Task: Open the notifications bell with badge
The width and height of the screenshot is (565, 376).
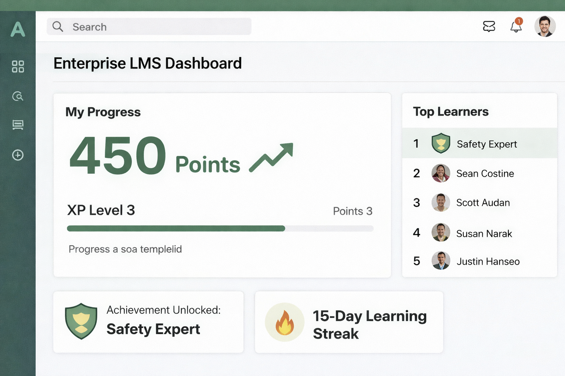Action: [x=516, y=26]
